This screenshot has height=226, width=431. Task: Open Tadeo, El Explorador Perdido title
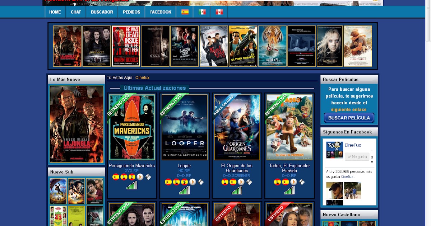click(x=289, y=168)
